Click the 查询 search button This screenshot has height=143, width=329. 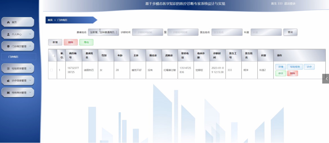click(290, 32)
